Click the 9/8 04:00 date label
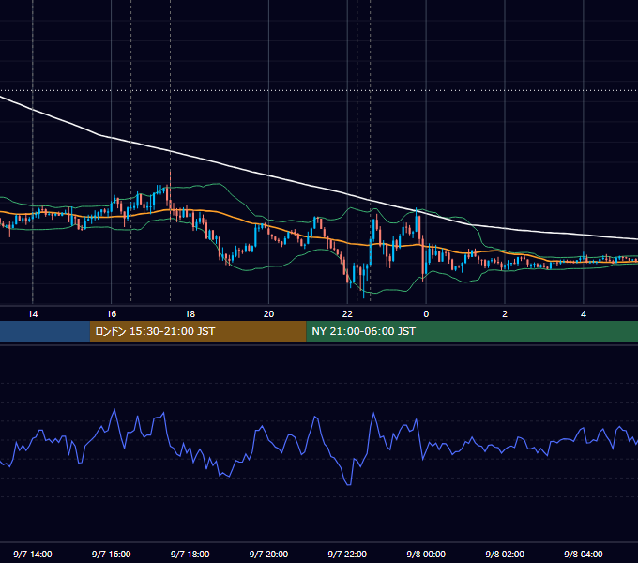638x563 pixels. click(584, 554)
